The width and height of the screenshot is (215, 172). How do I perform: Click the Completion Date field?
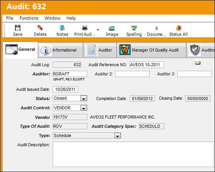click(x=142, y=99)
